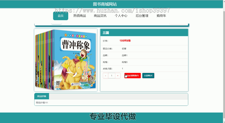The height and width of the screenshot is (123, 225).
Task: Visit 个人中心 section
Action: pos(121,16)
